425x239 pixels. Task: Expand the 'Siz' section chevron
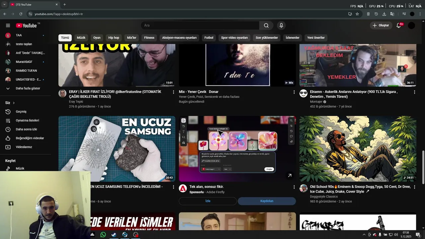(x=14, y=103)
